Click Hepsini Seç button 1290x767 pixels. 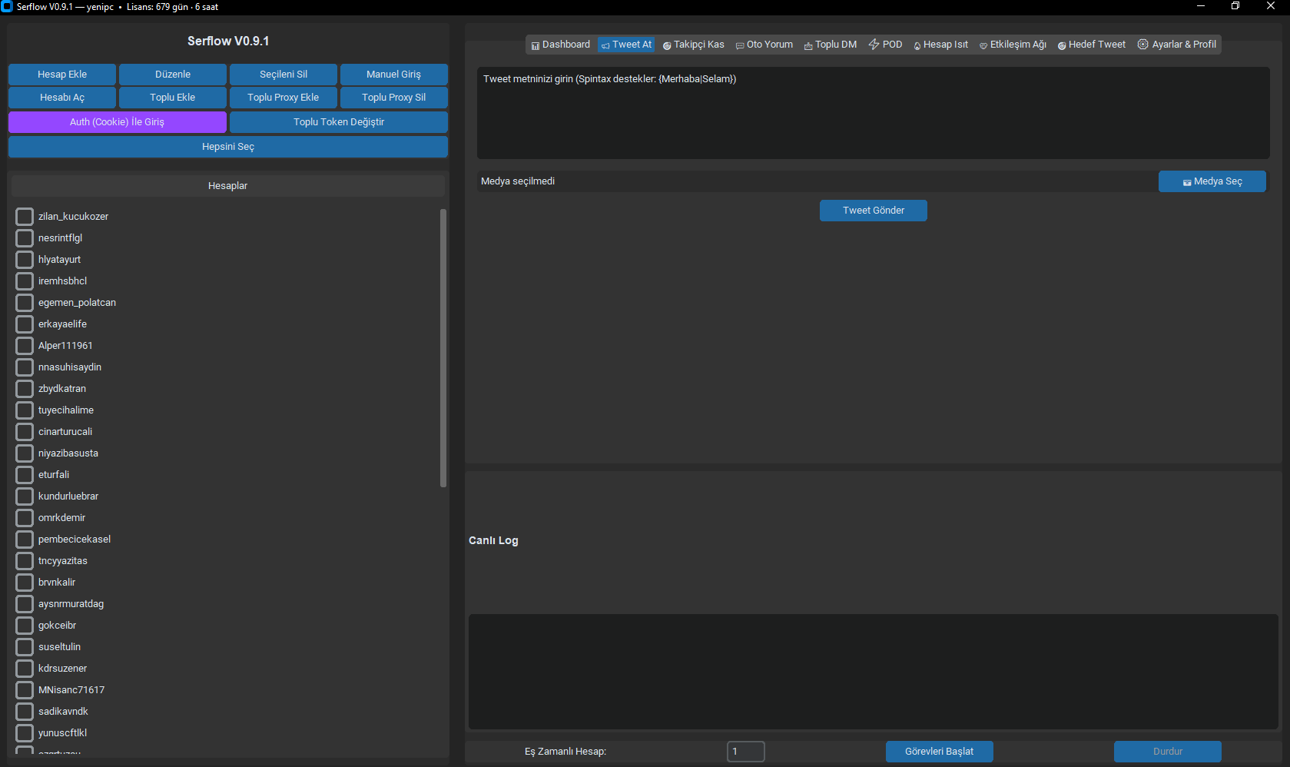click(228, 147)
